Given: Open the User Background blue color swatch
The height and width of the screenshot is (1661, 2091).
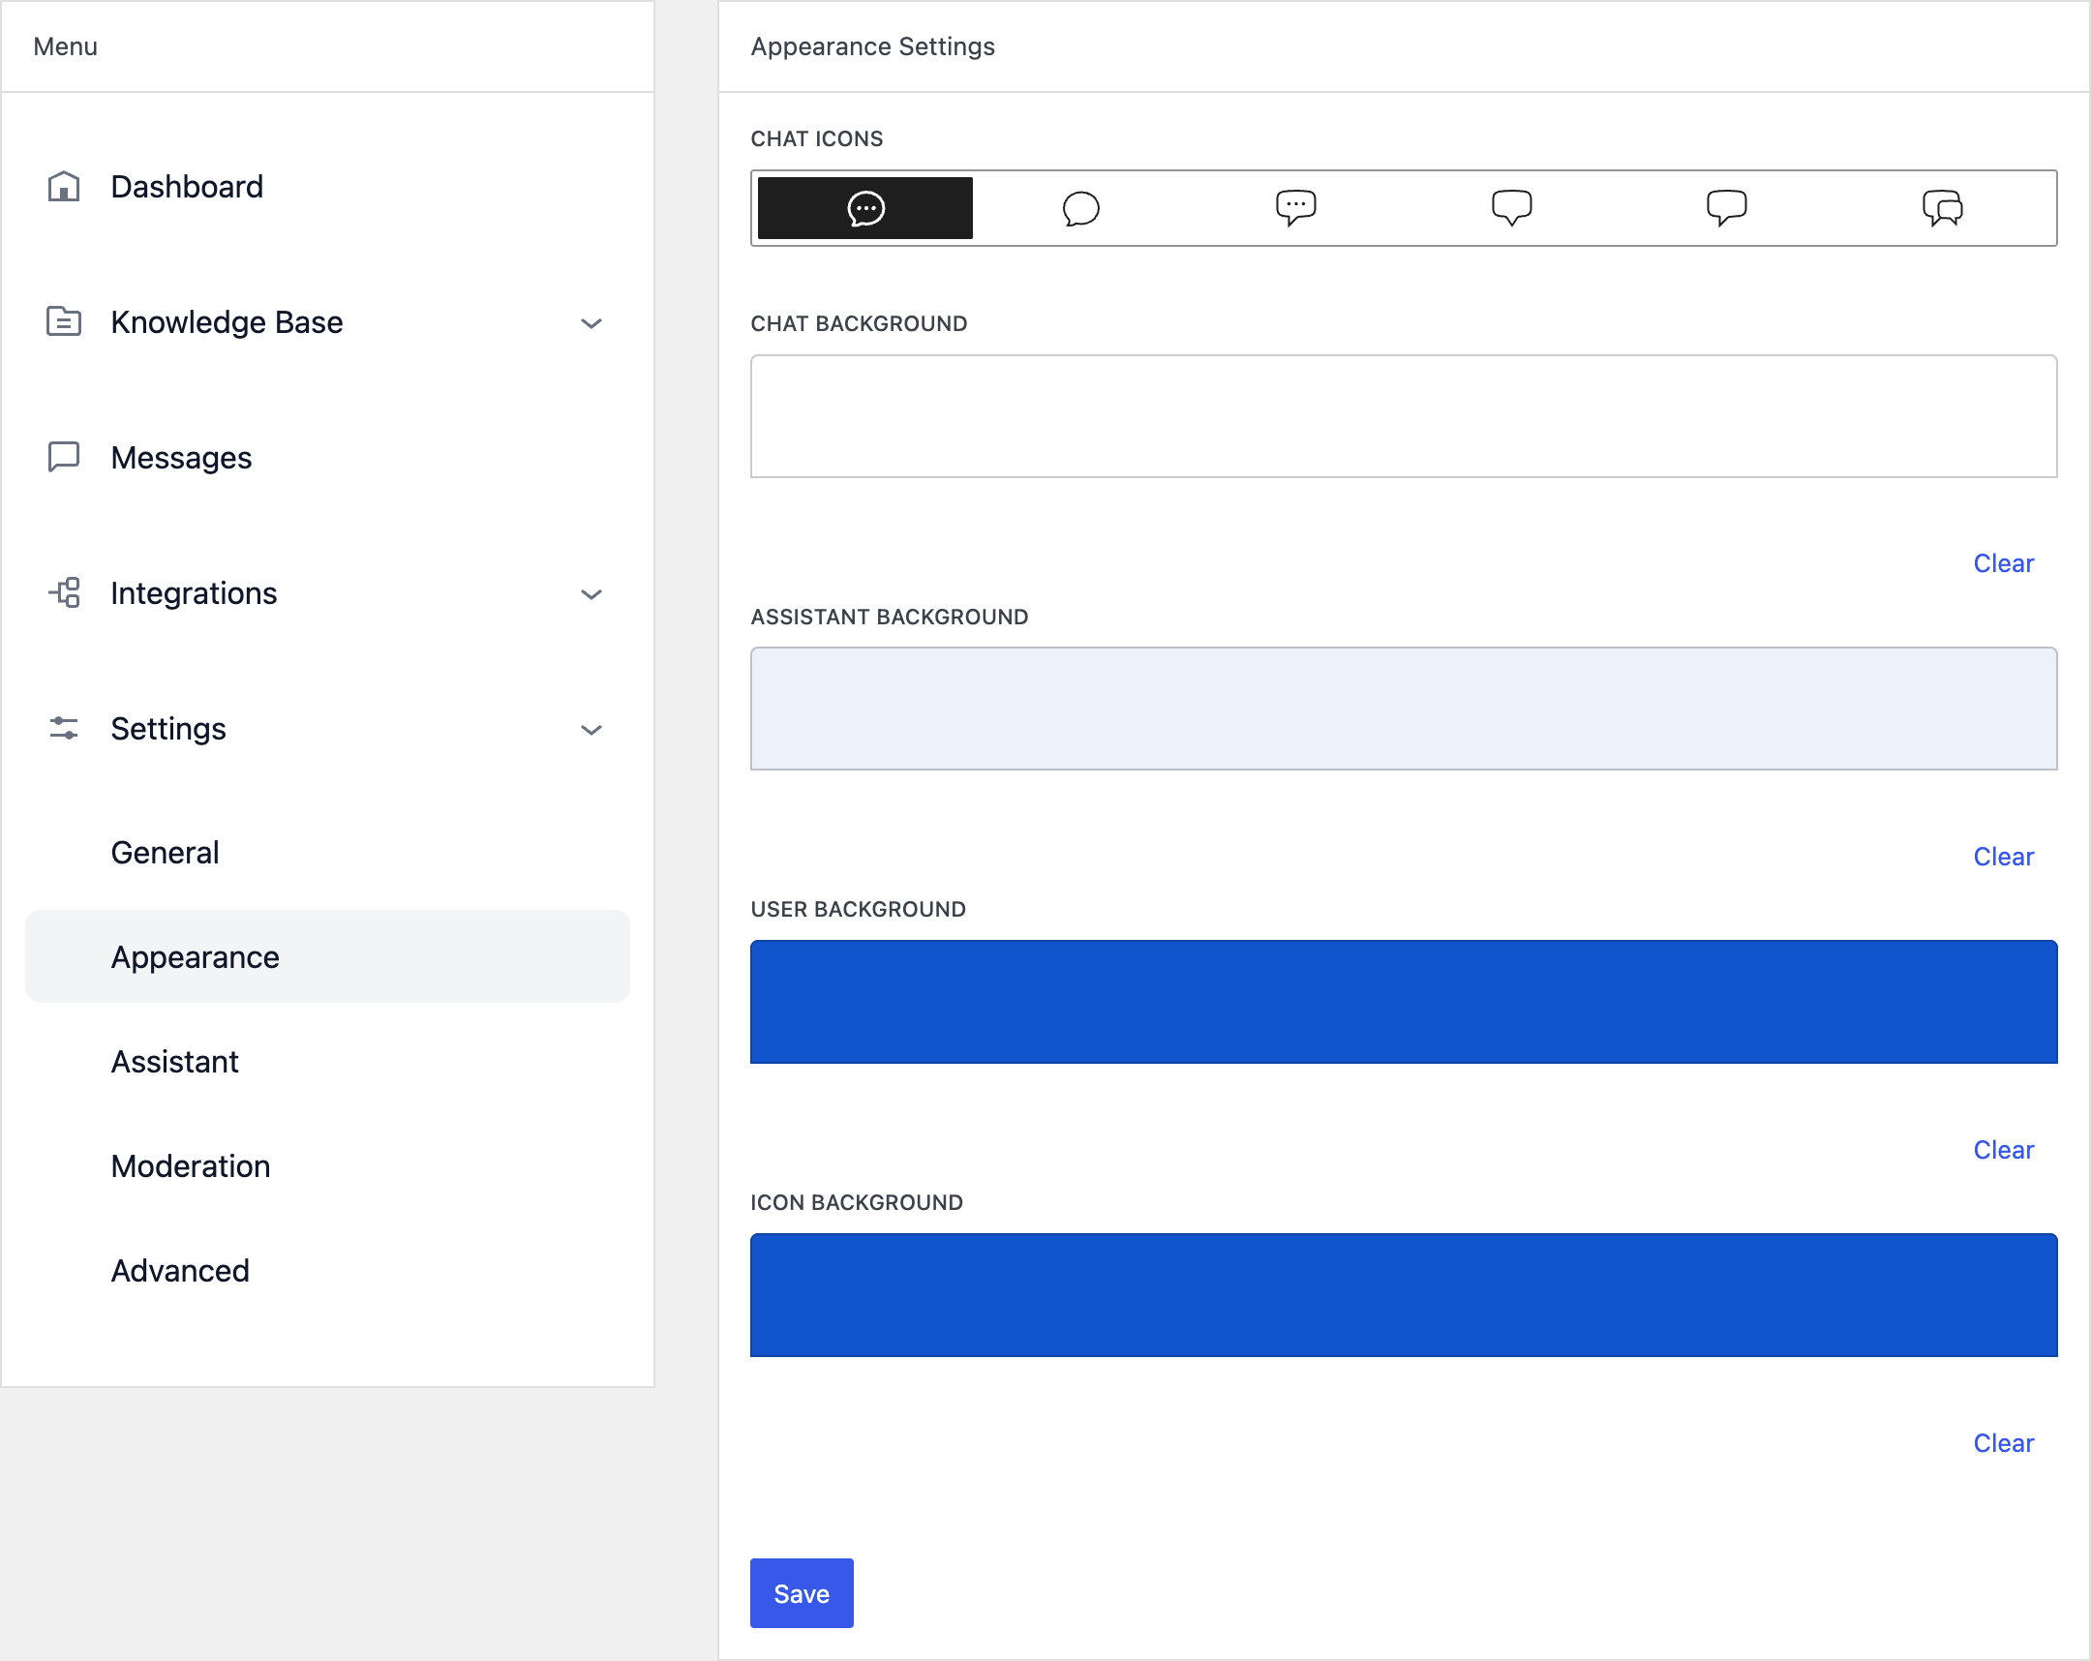Looking at the screenshot, I should [x=1404, y=1002].
